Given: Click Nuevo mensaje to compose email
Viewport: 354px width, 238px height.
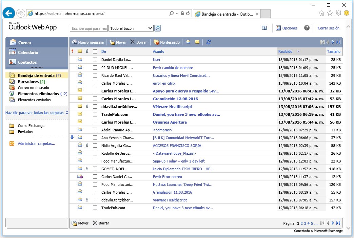Looking at the screenshot, I should [x=87, y=42].
